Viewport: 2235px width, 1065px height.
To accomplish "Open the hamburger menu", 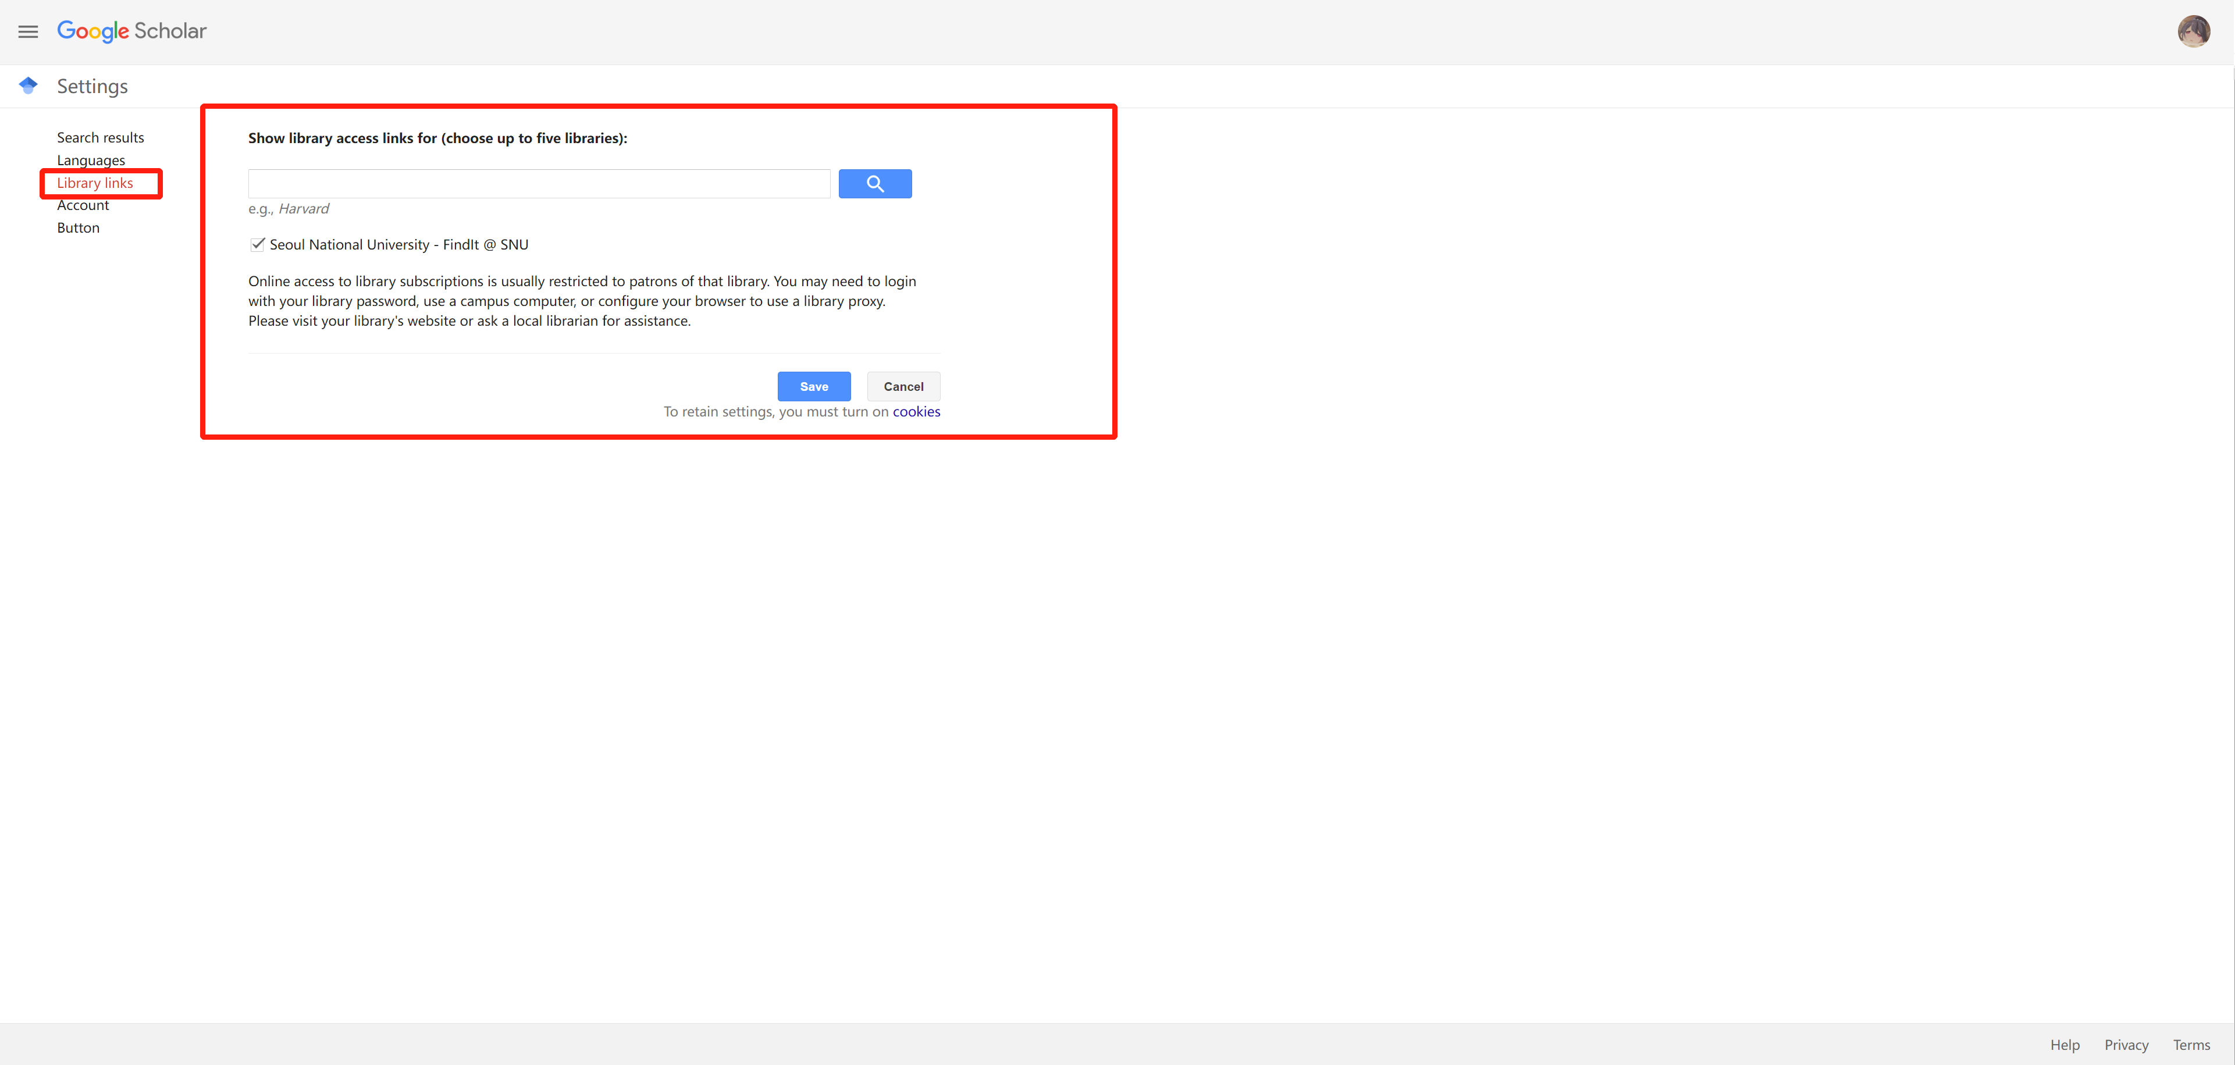I will click(x=28, y=32).
